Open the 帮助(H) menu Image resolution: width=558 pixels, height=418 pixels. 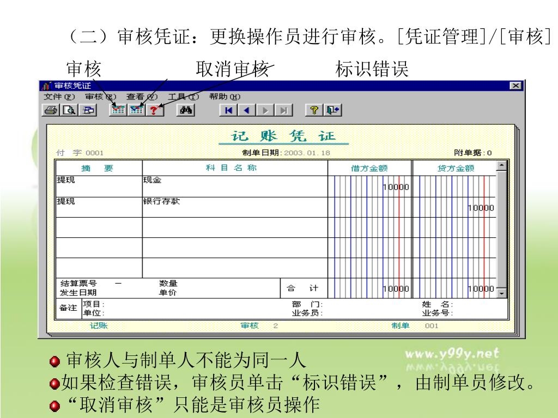225,97
